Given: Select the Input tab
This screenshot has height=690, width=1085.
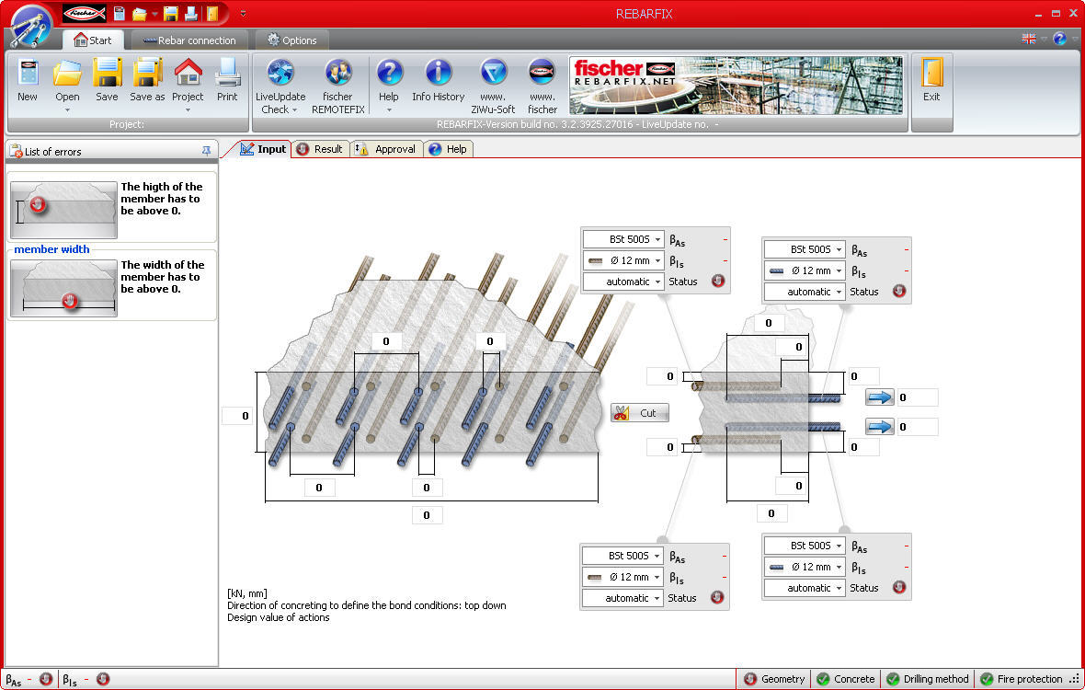Looking at the screenshot, I should point(263,149).
